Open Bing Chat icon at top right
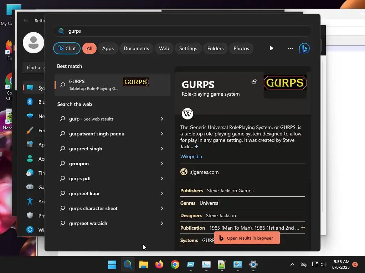The image size is (365, 273). click(304, 48)
